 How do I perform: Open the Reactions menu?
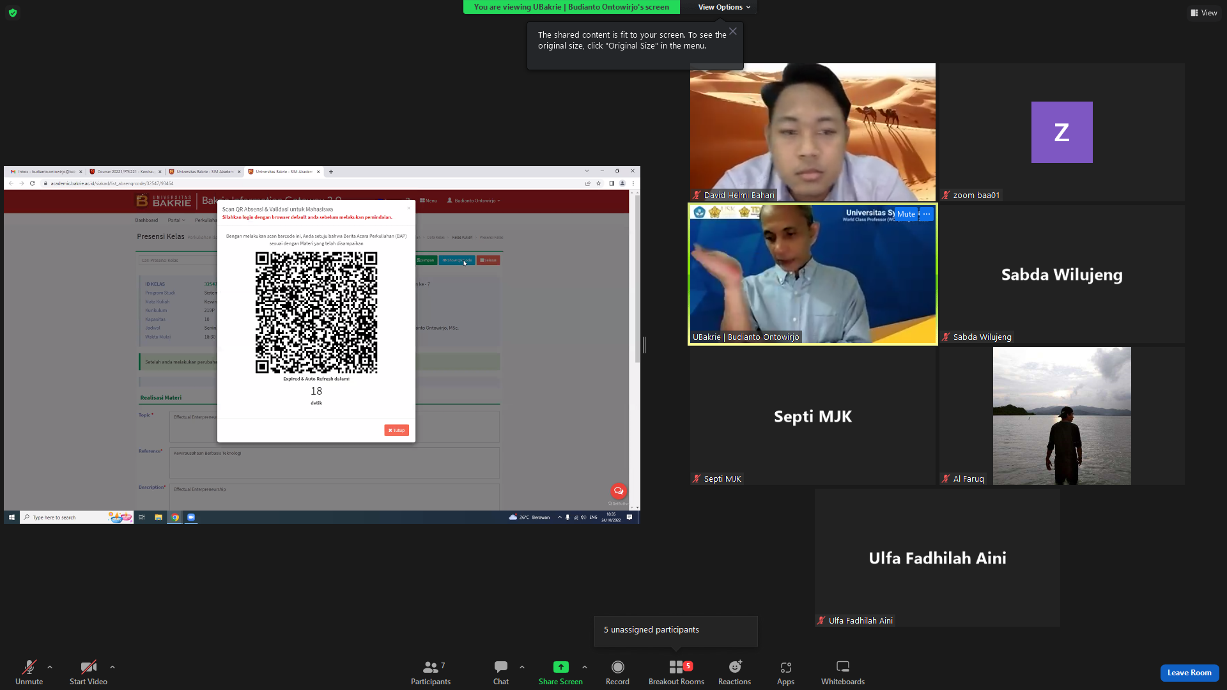(x=734, y=673)
